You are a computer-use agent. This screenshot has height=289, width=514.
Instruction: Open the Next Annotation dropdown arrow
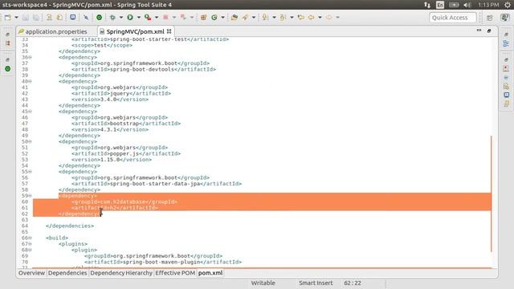(x=274, y=18)
